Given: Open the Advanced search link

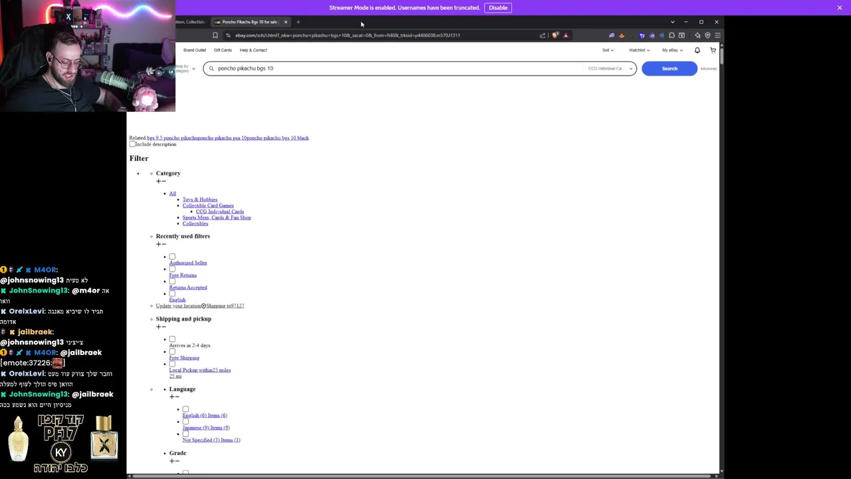Looking at the screenshot, I should 708,69.
